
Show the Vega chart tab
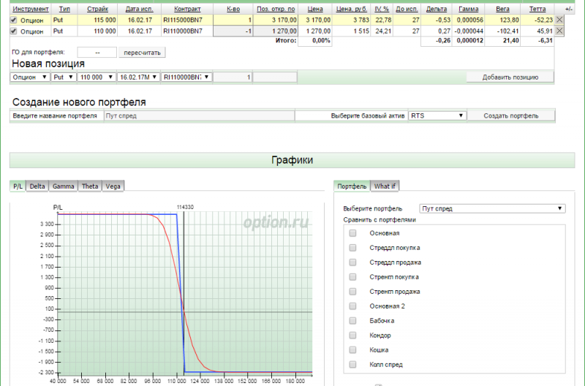pos(113,186)
